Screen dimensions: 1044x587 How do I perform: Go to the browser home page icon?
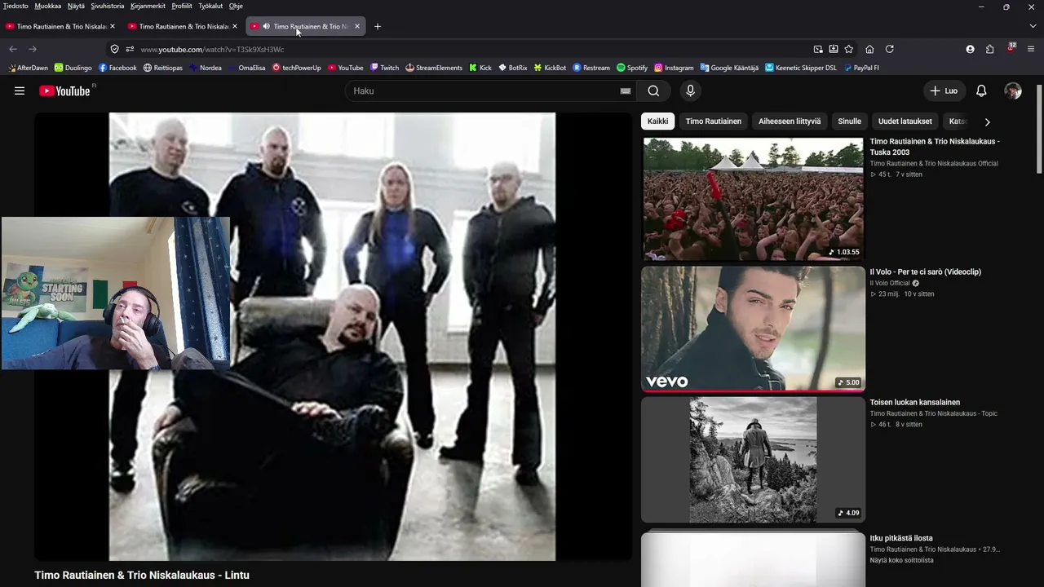click(869, 49)
